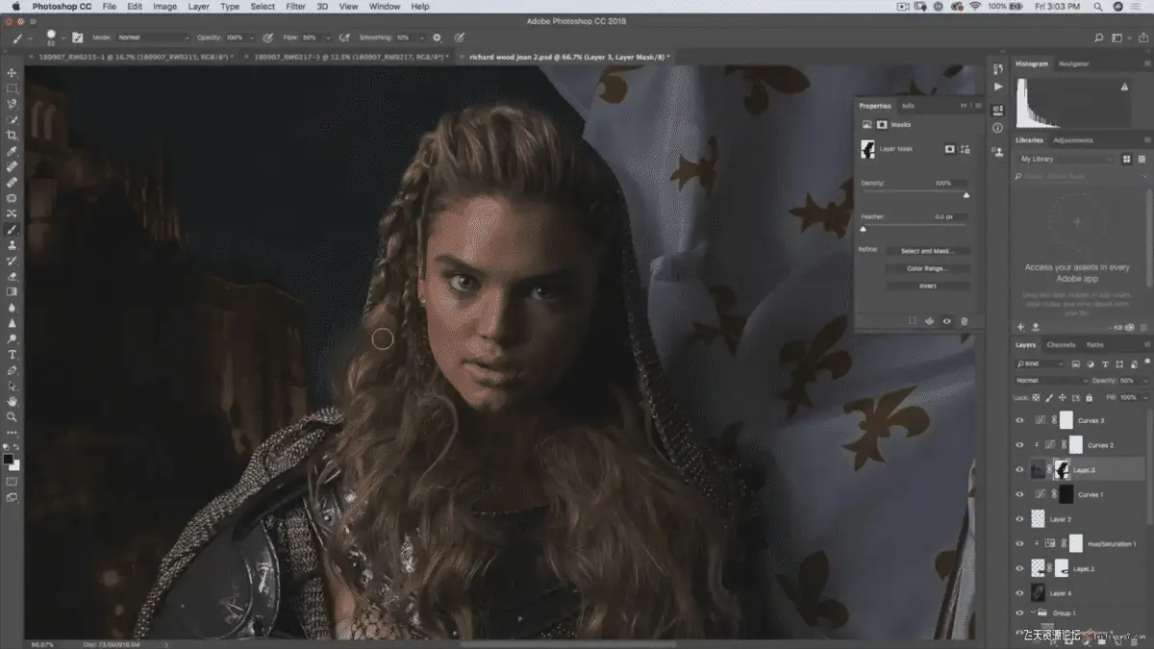The height and width of the screenshot is (649, 1154).
Task: Hide the Curves 3 layer
Action: click(1021, 420)
